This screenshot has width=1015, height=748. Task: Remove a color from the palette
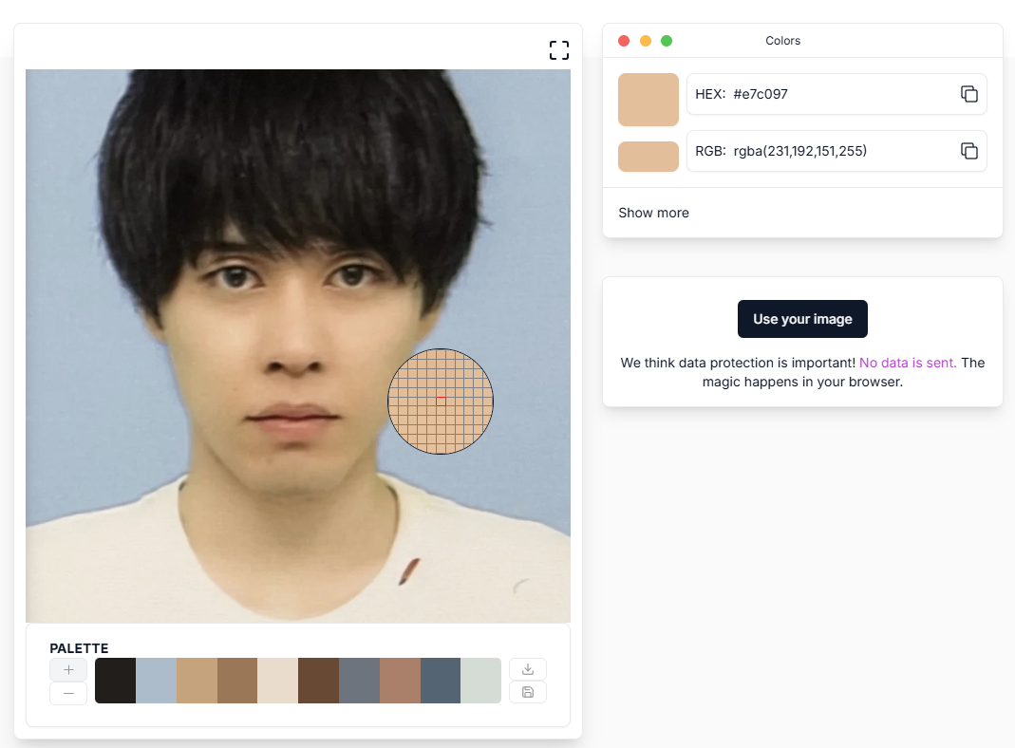coord(68,693)
